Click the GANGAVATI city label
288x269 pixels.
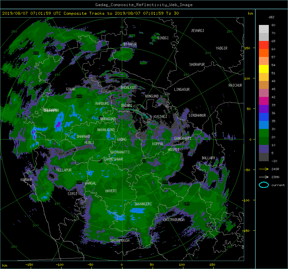click(183, 138)
